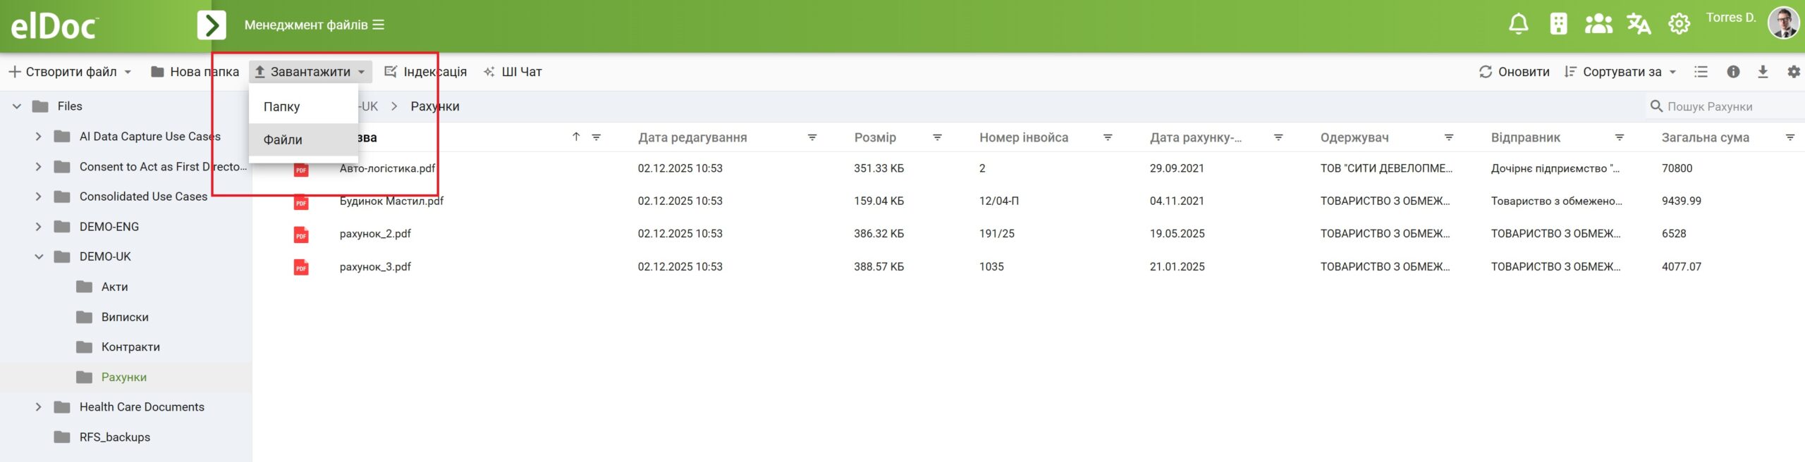
Task: Click the Оновити refresh button
Action: click(1515, 72)
